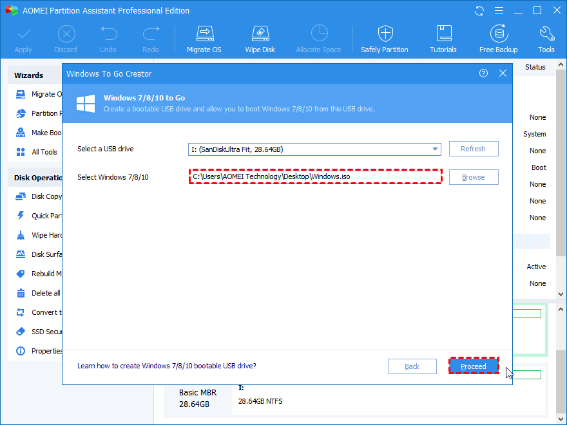
Task: Click the Migrate OS wizard sidebar icon
Action: (21, 94)
